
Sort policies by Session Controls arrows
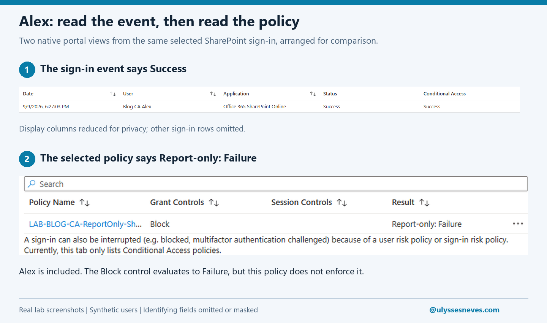click(342, 203)
